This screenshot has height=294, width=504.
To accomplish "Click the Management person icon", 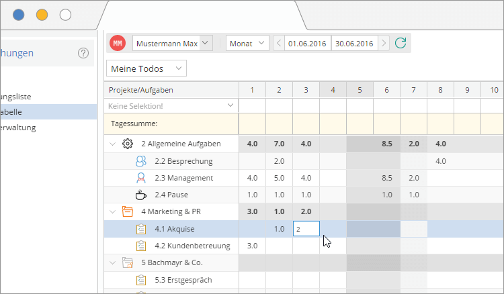I will pos(140,178).
